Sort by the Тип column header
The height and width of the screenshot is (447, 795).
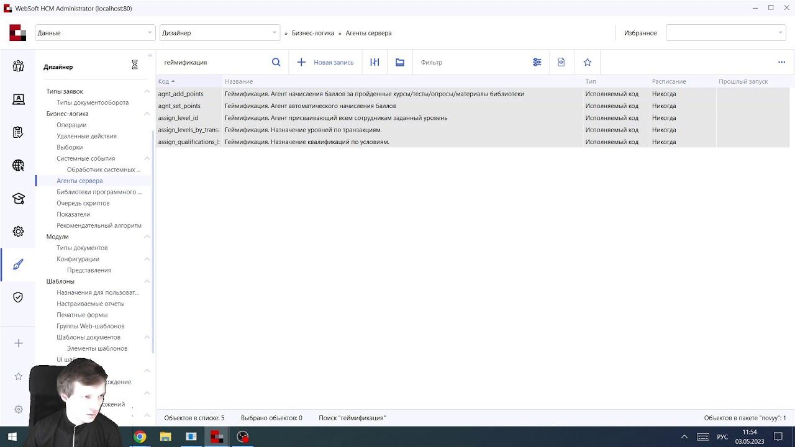pyautogui.click(x=616, y=81)
